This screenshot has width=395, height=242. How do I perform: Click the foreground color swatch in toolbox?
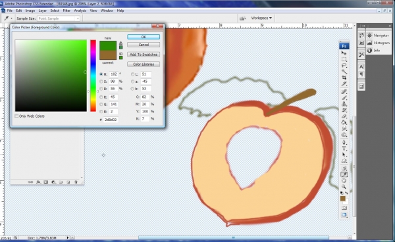coord(343,199)
